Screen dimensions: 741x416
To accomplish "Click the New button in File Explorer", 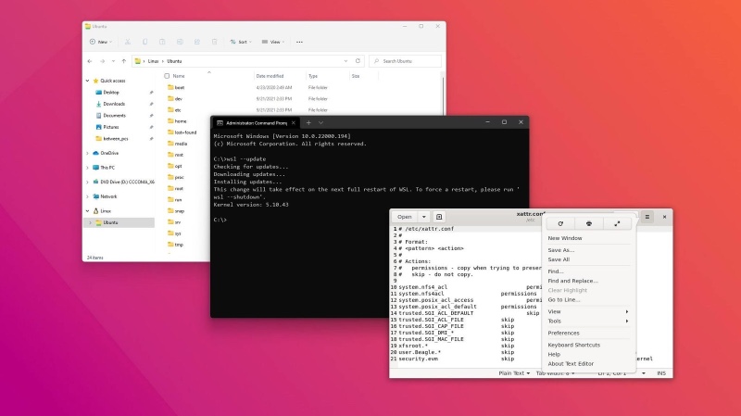I will pyautogui.click(x=100, y=42).
